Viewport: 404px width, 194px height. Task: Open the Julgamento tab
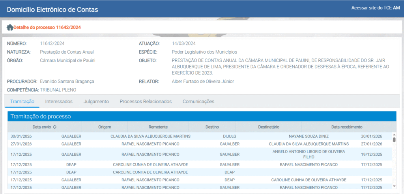[x=96, y=102]
